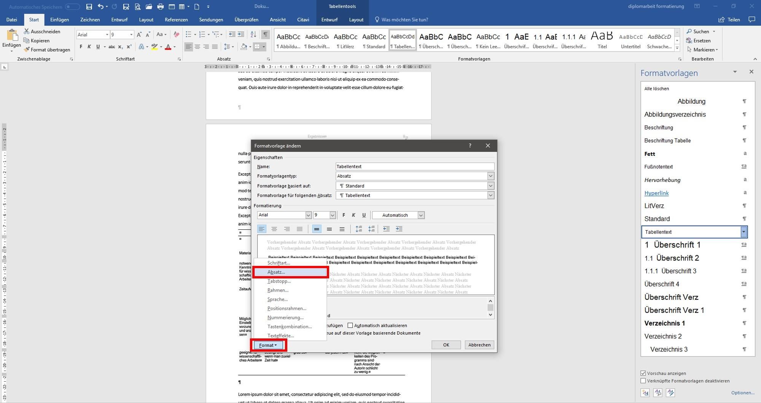Open dialog font size dropdown
This screenshot has width=761, height=403.
coord(332,215)
